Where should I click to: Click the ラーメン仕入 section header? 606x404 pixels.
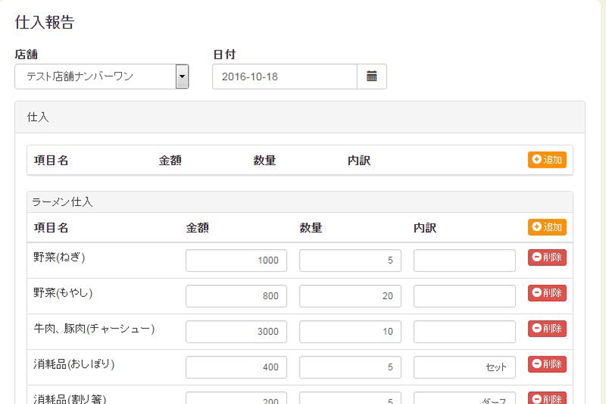pos(300,202)
